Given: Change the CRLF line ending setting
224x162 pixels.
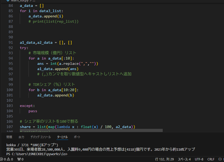Looking at the screenshot, I should pyautogui.click(x=211, y=159).
